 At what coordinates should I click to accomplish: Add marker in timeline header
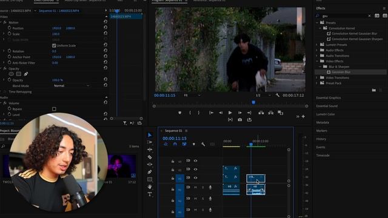tap(194, 144)
